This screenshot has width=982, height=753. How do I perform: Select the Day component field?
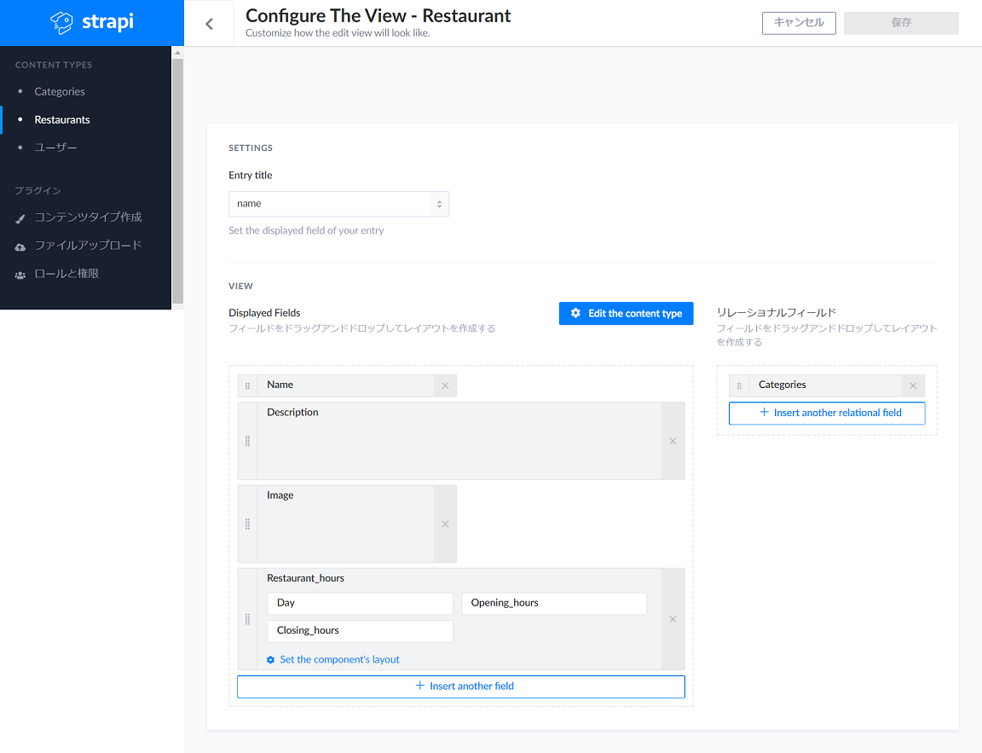click(x=360, y=603)
